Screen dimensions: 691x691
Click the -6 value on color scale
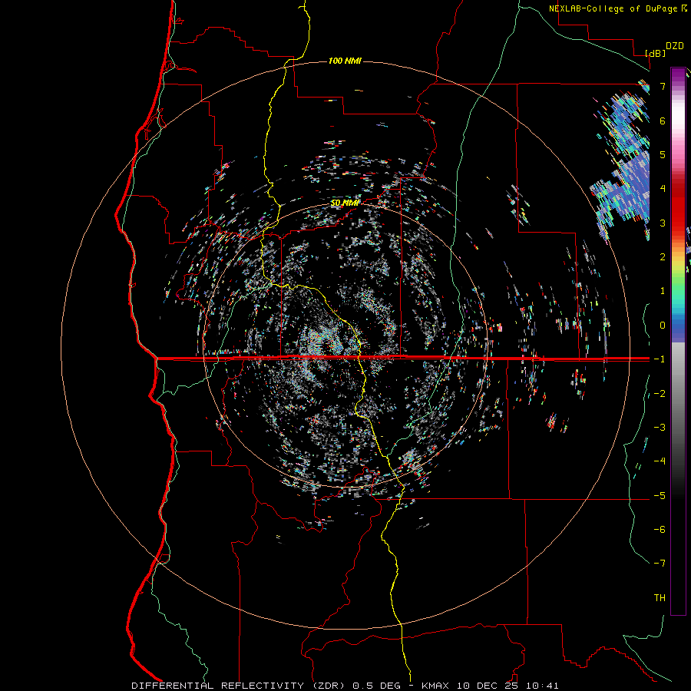pyautogui.click(x=660, y=530)
